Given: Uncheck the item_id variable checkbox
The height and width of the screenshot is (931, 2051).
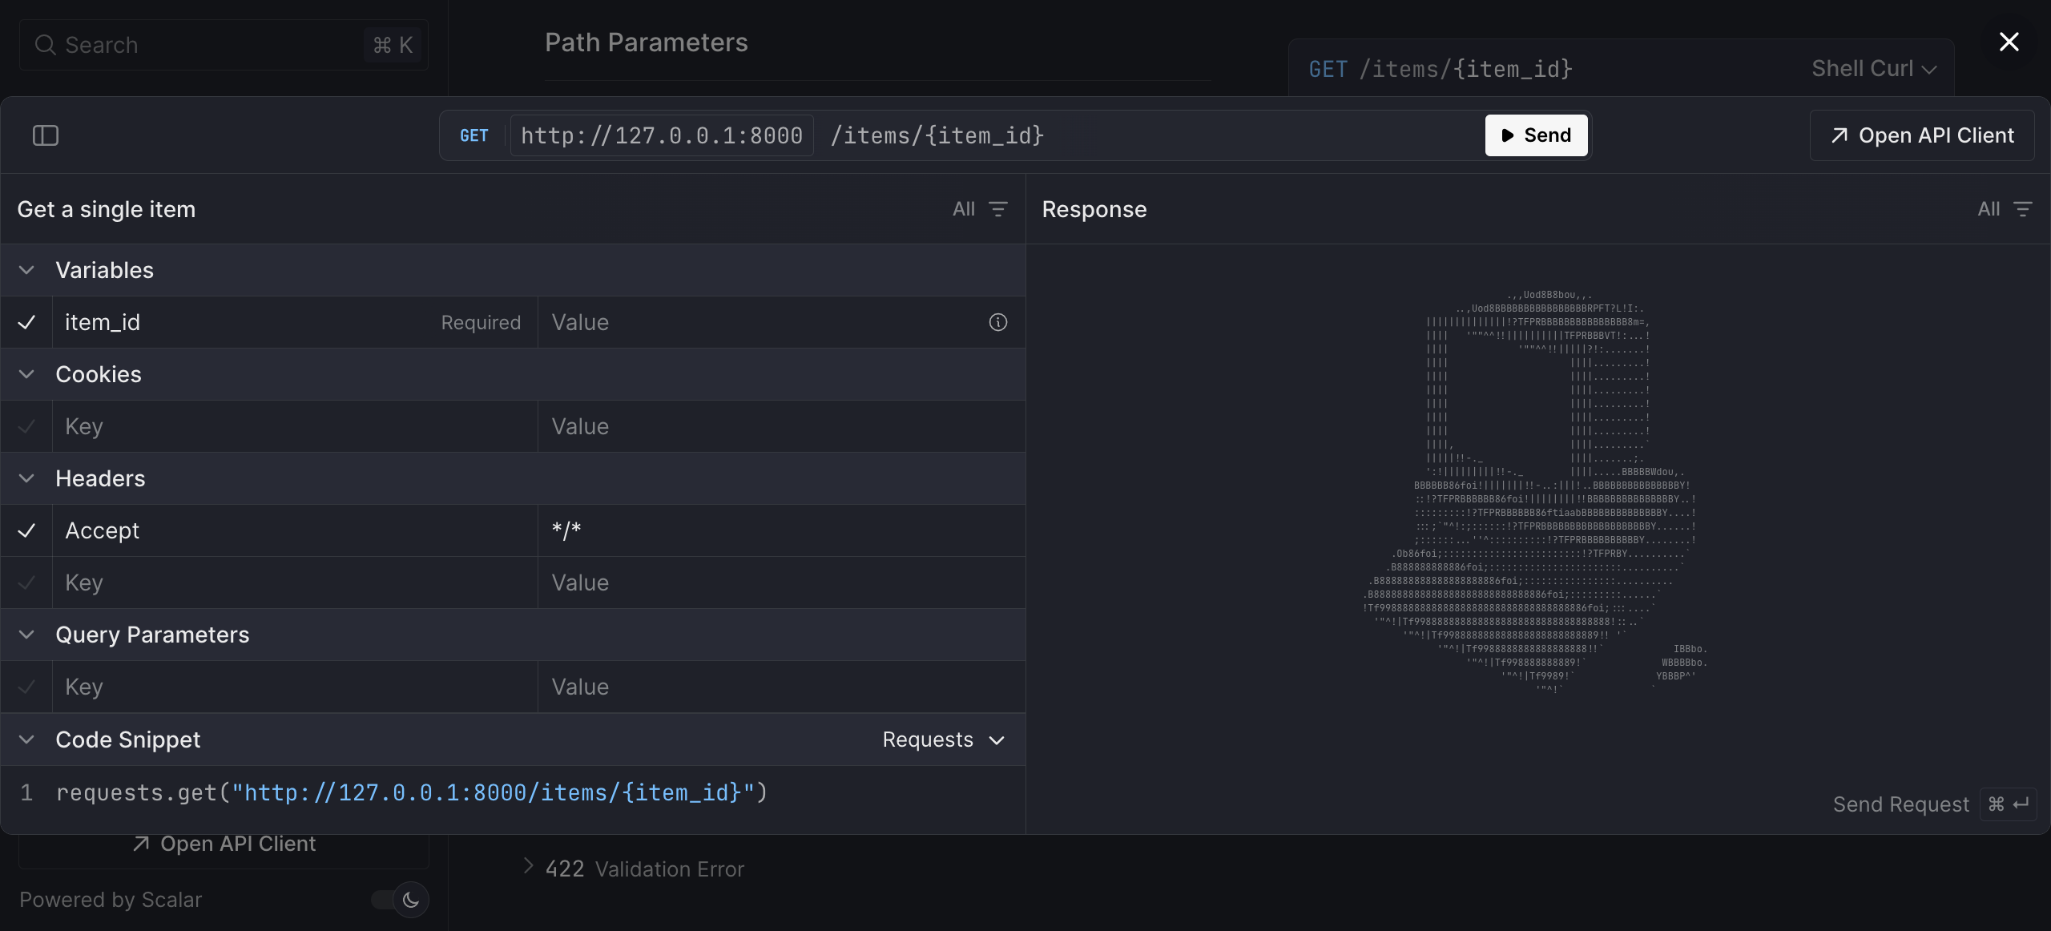Looking at the screenshot, I should click(26, 322).
